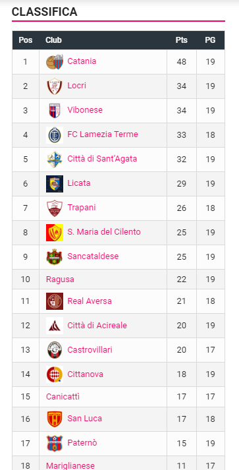Click the Catania club crest icon
Screen dimensions: 239x470
(x=55, y=62)
